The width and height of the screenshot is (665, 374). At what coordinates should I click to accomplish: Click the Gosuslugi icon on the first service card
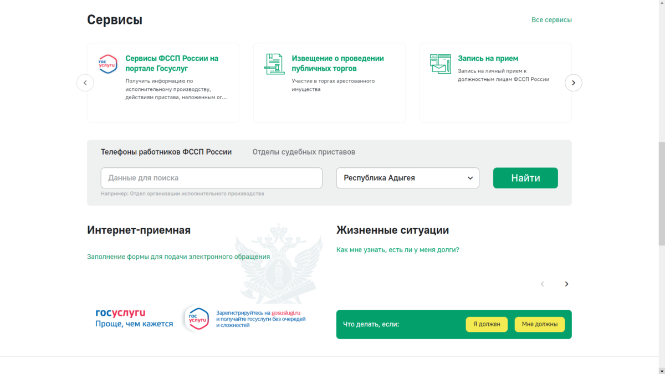click(108, 64)
